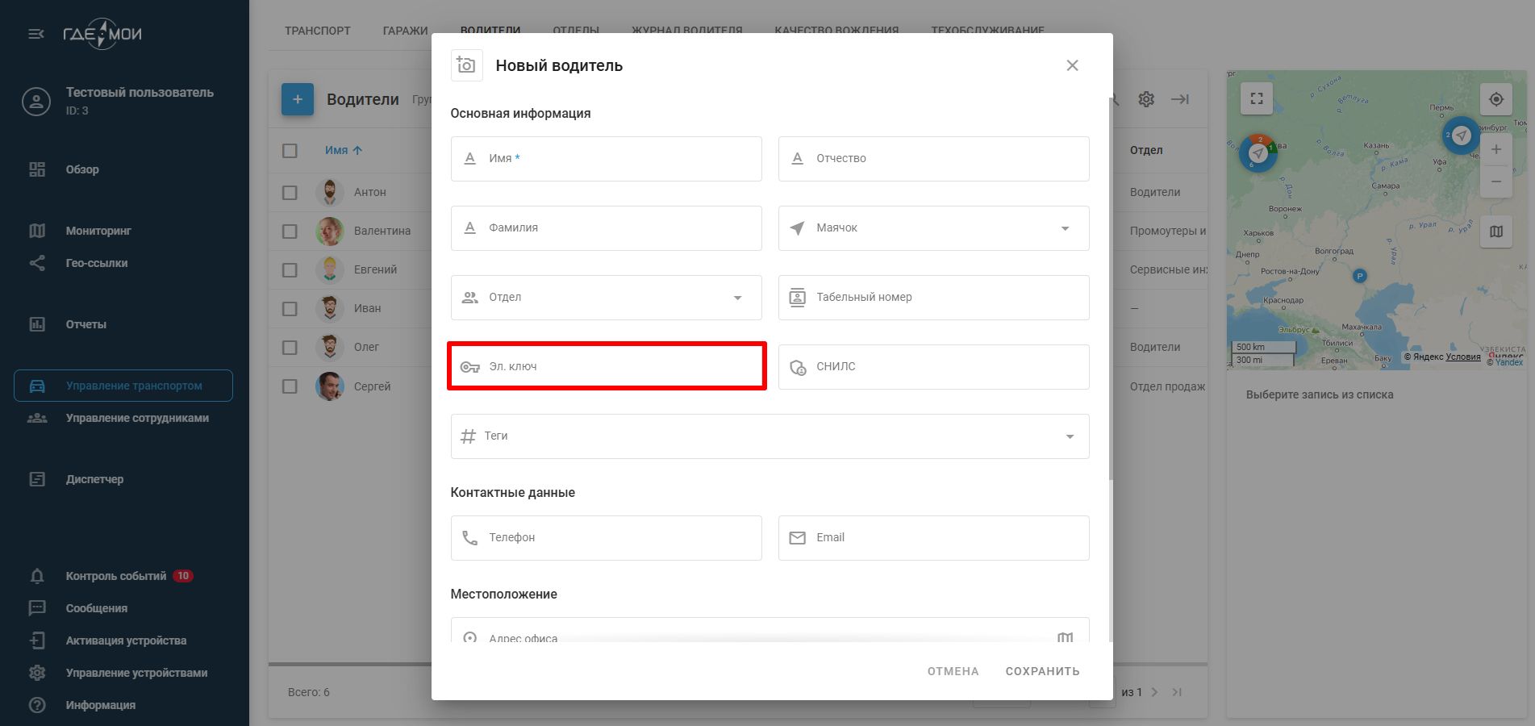1535x726 pixels.
Task: Click the Отмена button
Action: pos(953,671)
